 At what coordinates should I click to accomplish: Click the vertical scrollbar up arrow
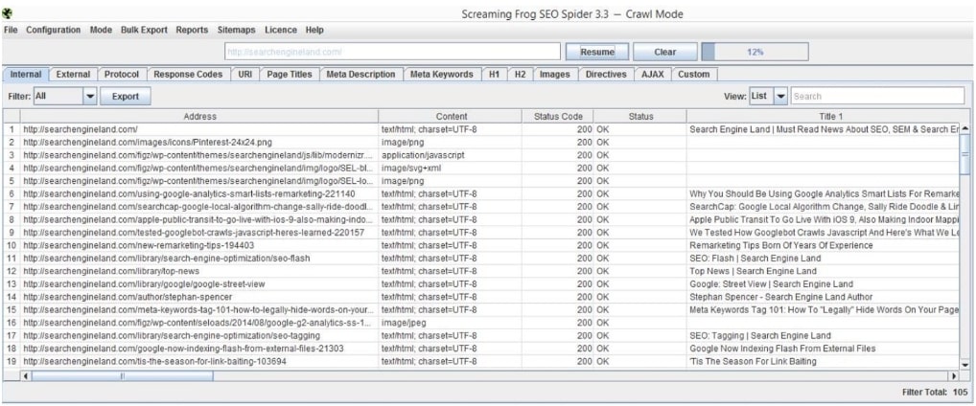pos(965,128)
